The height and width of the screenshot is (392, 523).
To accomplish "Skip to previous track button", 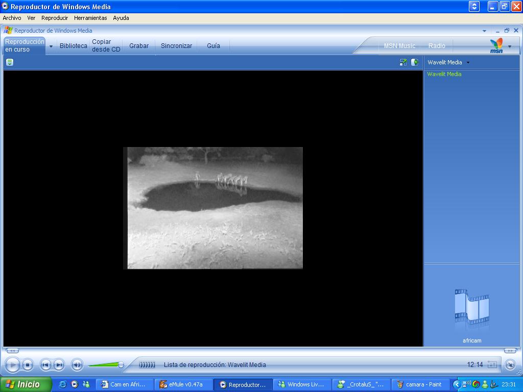I will point(45,364).
